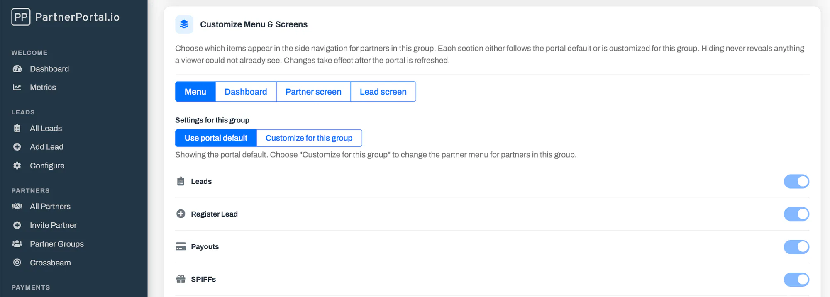This screenshot has height=297, width=830.
Task: Click the LEADS section header
Action: pos(23,112)
